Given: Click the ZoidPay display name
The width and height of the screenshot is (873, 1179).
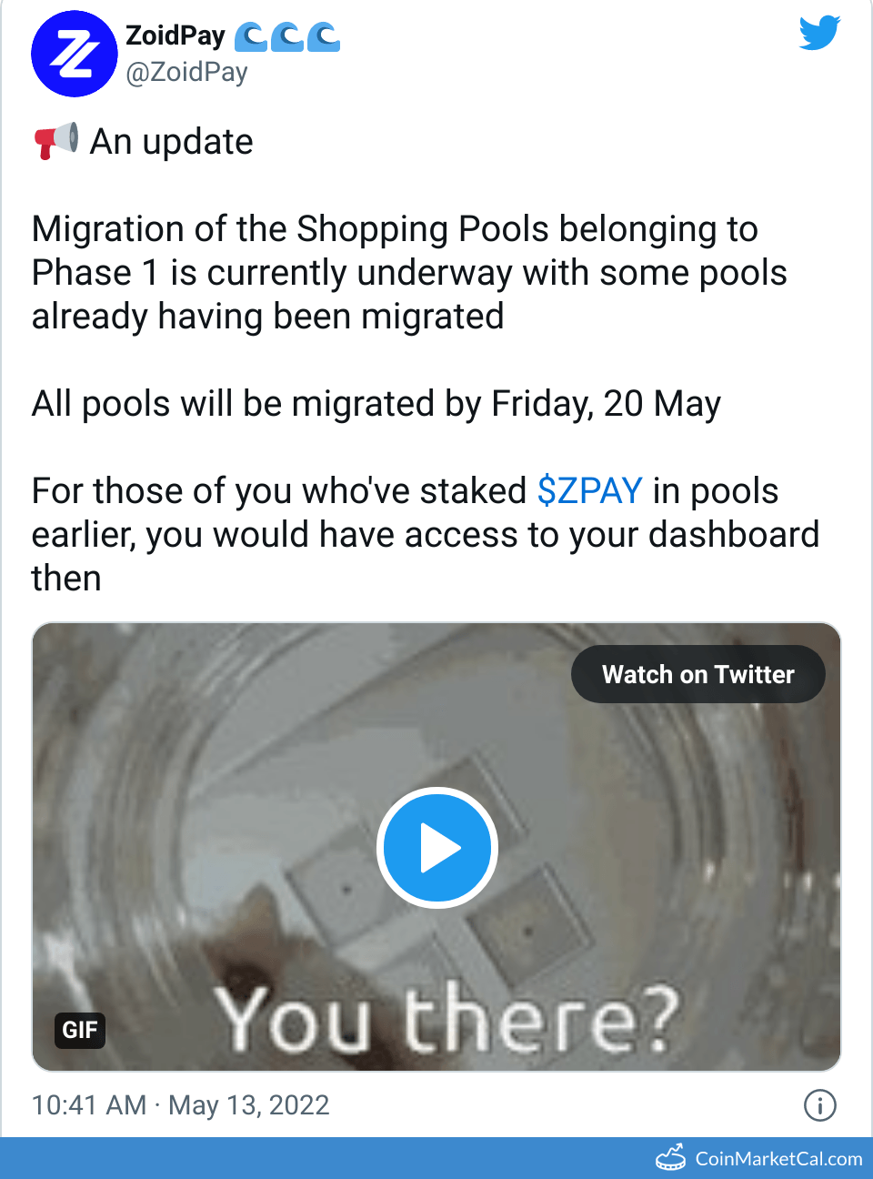Looking at the screenshot, I should coord(176,35).
